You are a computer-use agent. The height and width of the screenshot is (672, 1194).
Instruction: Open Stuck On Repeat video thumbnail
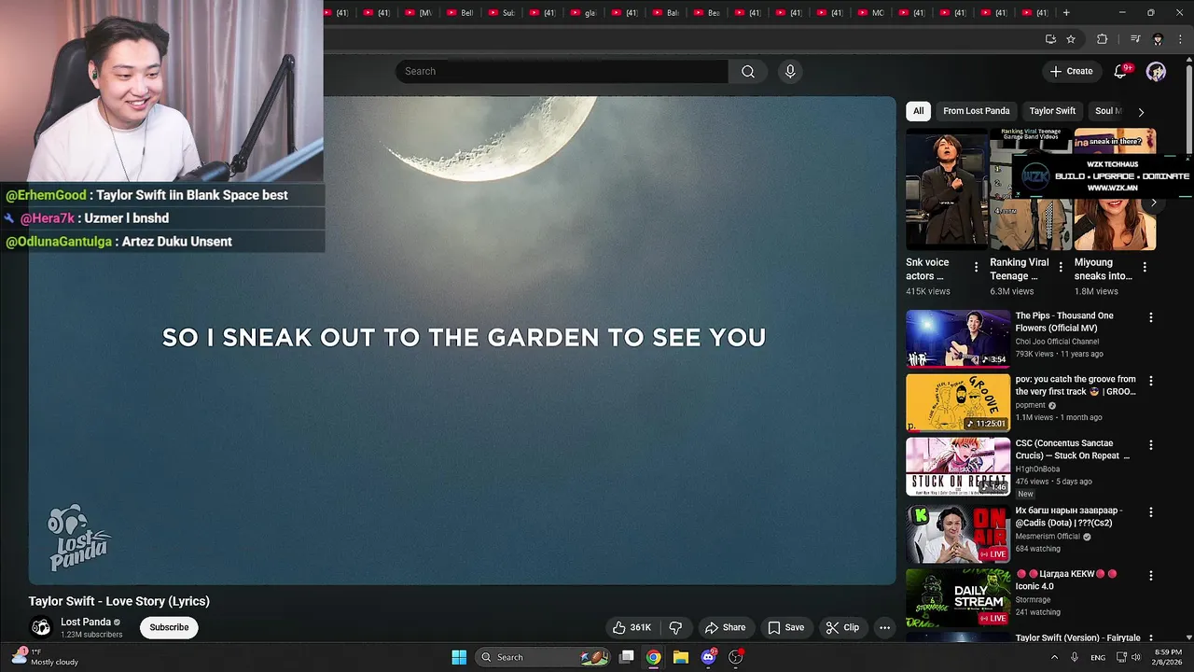[x=958, y=466]
